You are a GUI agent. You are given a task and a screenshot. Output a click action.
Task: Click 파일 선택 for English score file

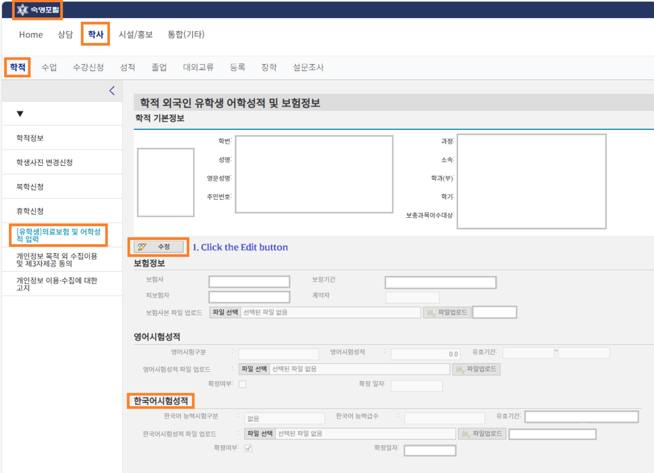(x=254, y=369)
